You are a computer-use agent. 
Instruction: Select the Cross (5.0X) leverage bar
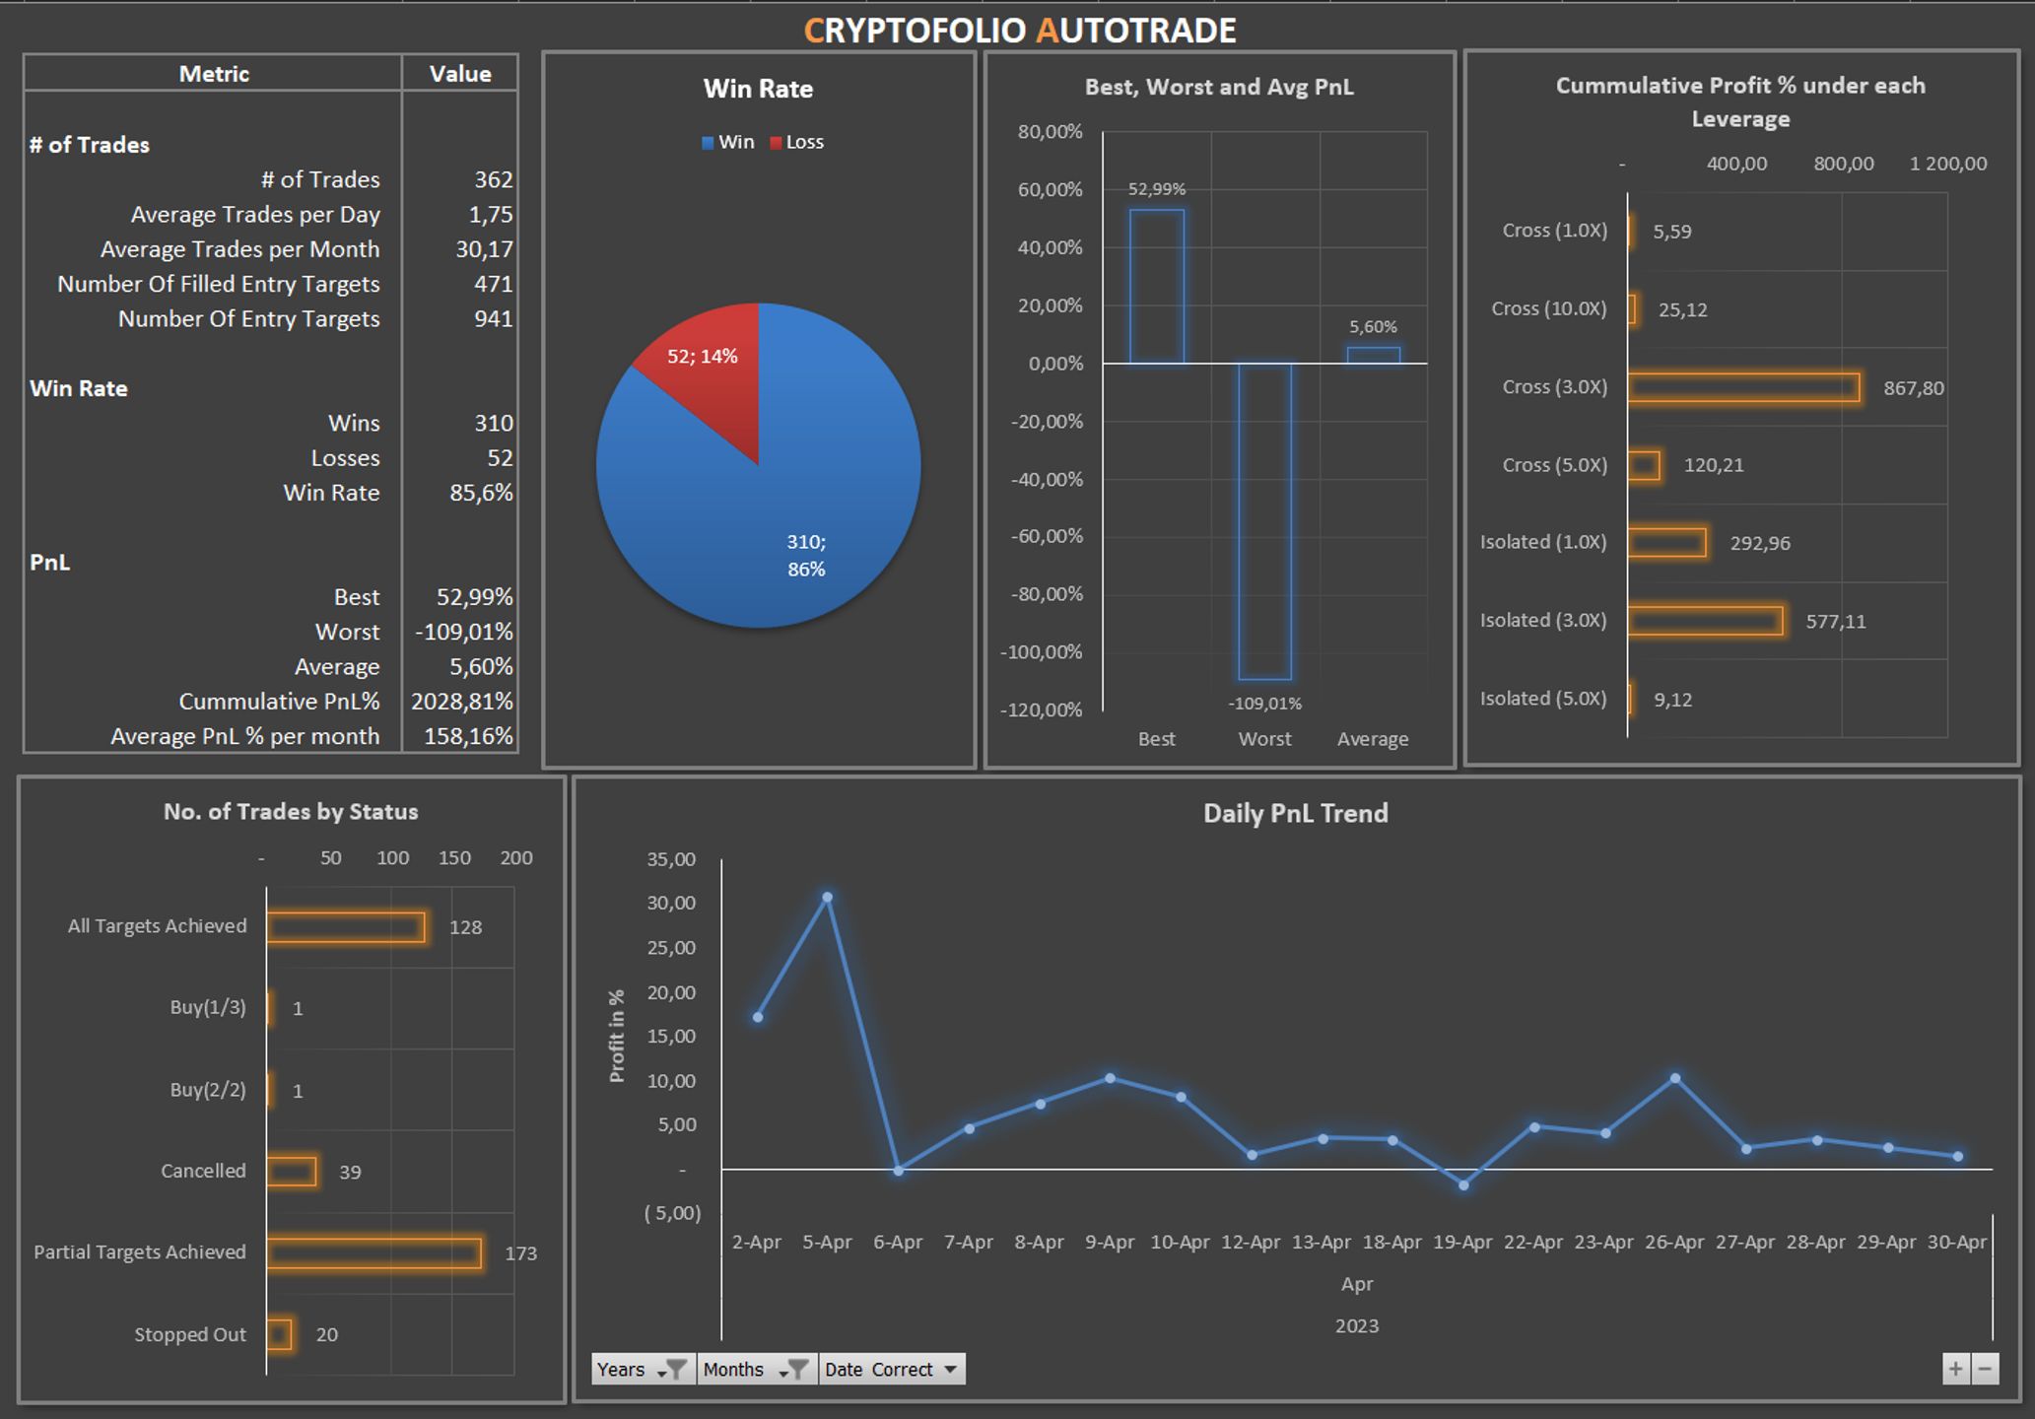tap(1644, 465)
